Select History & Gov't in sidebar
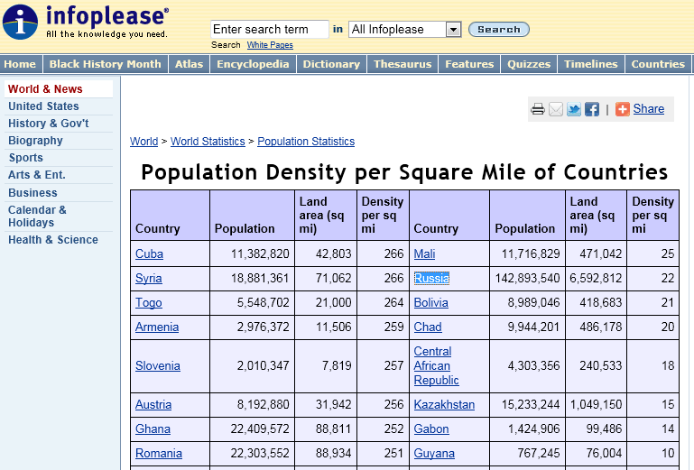694x470 pixels. [49, 124]
